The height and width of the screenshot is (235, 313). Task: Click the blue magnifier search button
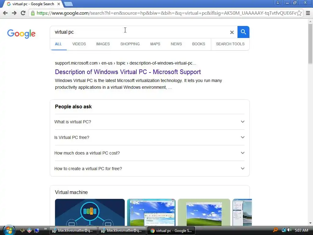(x=243, y=32)
